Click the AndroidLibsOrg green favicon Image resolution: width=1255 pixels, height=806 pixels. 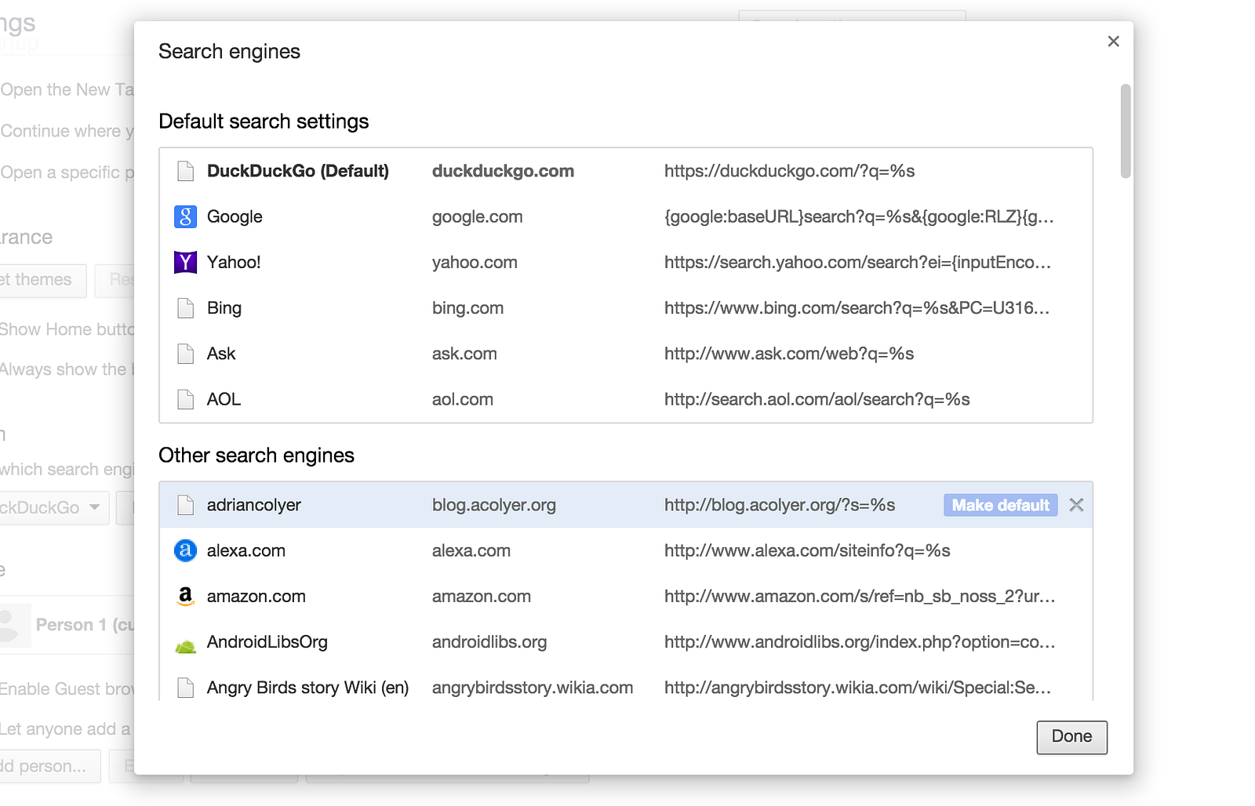coord(185,646)
